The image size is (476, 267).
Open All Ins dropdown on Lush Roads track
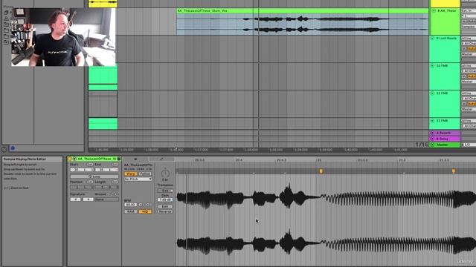(x=469, y=38)
